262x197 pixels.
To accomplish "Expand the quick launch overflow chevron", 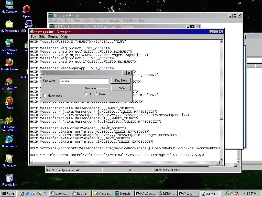I will [x=45, y=193].
